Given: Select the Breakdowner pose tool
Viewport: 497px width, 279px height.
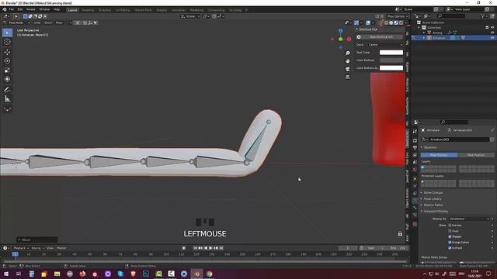Looking at the screenshot, I should (x=7, y=109).
